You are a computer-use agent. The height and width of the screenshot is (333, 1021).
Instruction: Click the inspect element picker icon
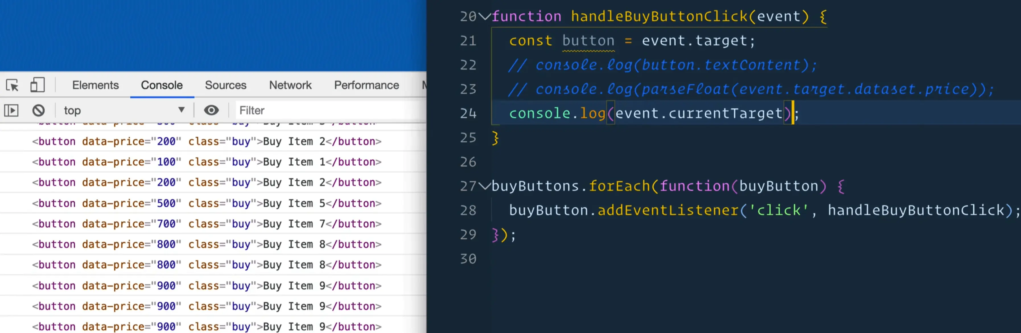(12, 85)
